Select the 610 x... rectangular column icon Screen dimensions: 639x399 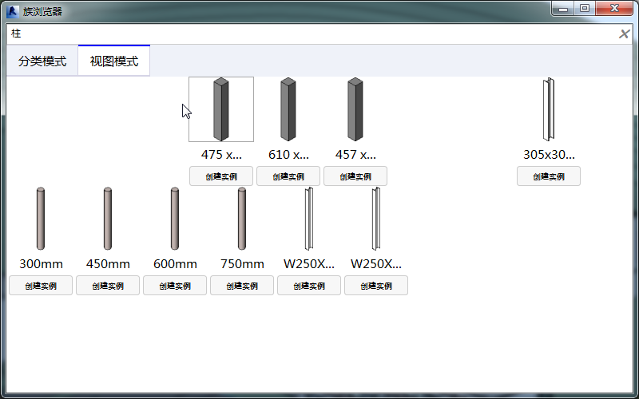[x=288, y=109]
